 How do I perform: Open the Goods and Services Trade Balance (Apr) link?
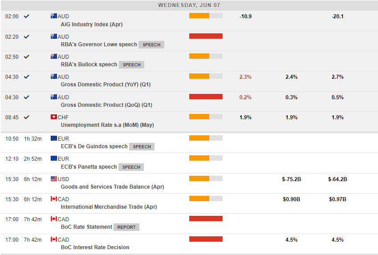pyautogui.click(x=112, y=187)
